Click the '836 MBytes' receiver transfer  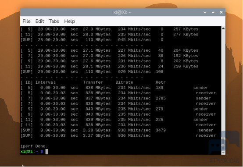(x=98, y=103)
